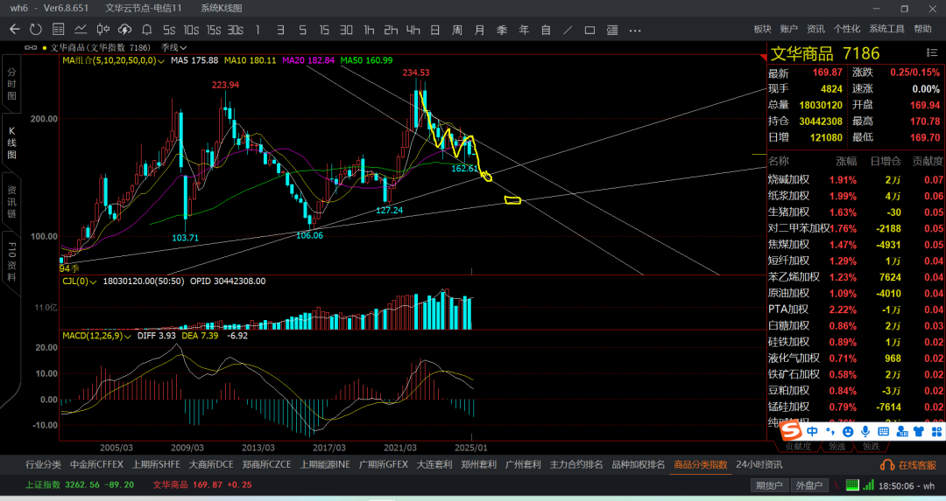Select the 5s tick period

tap(169, 30)
